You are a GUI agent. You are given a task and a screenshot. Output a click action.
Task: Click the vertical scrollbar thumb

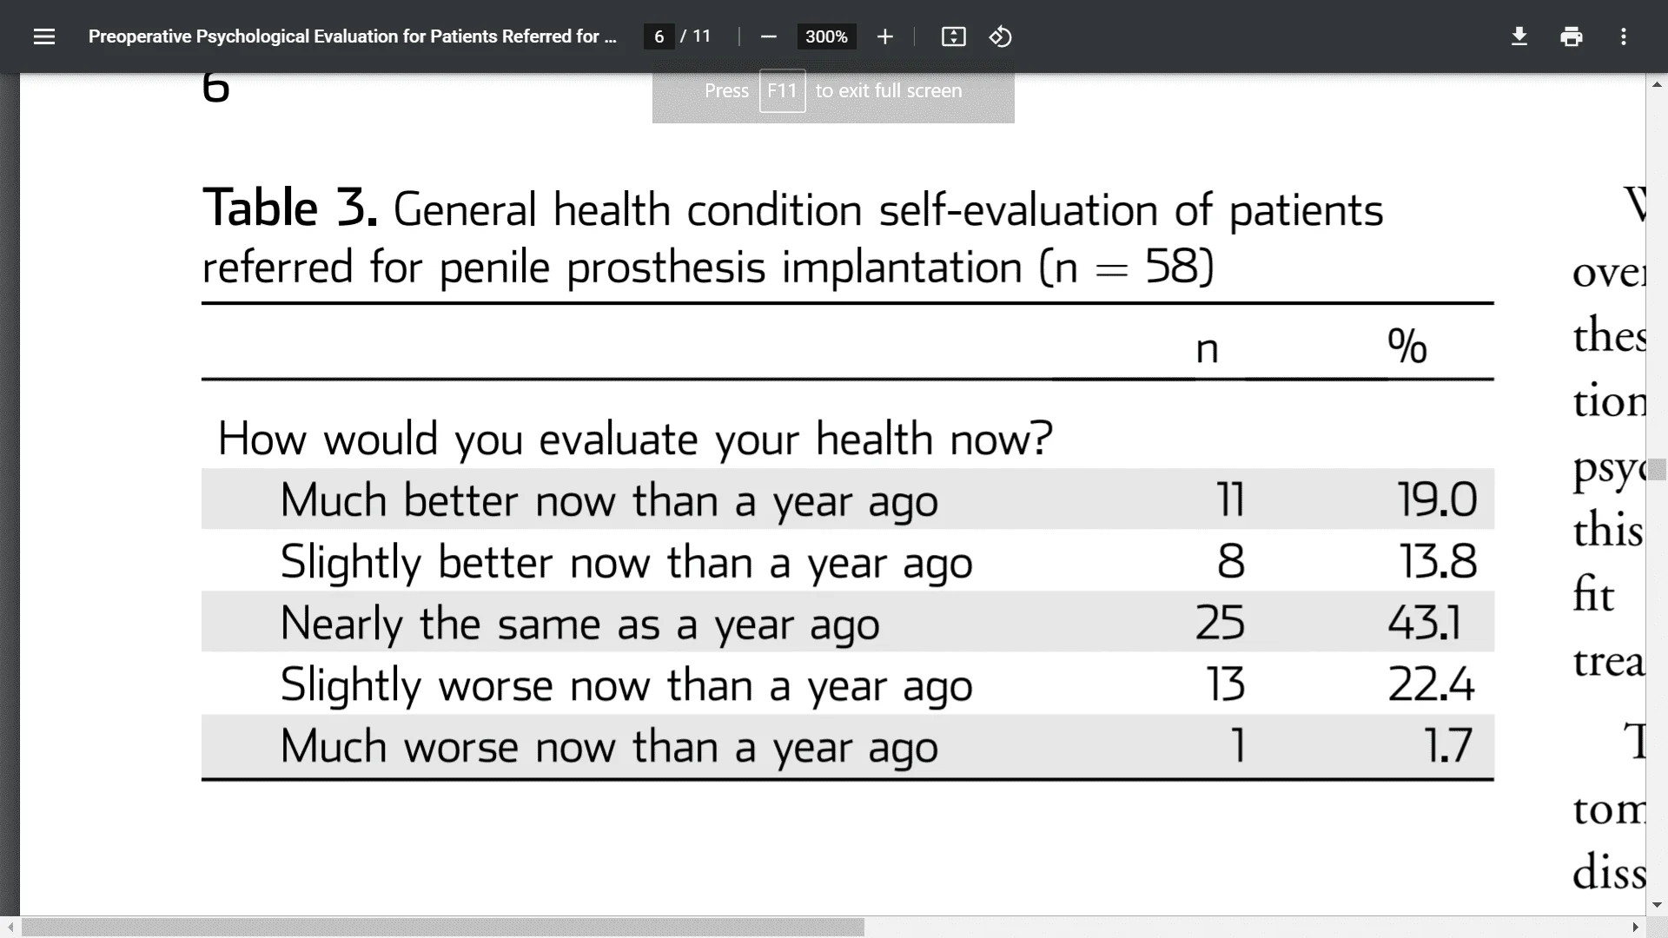coord(1657,470)
